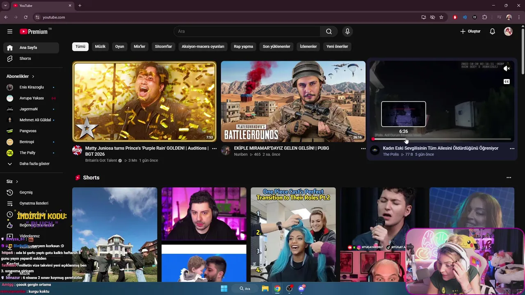Toggle captions on the video preview
The height and width of the screenshot is (295, 525).
tap(507, 82)
